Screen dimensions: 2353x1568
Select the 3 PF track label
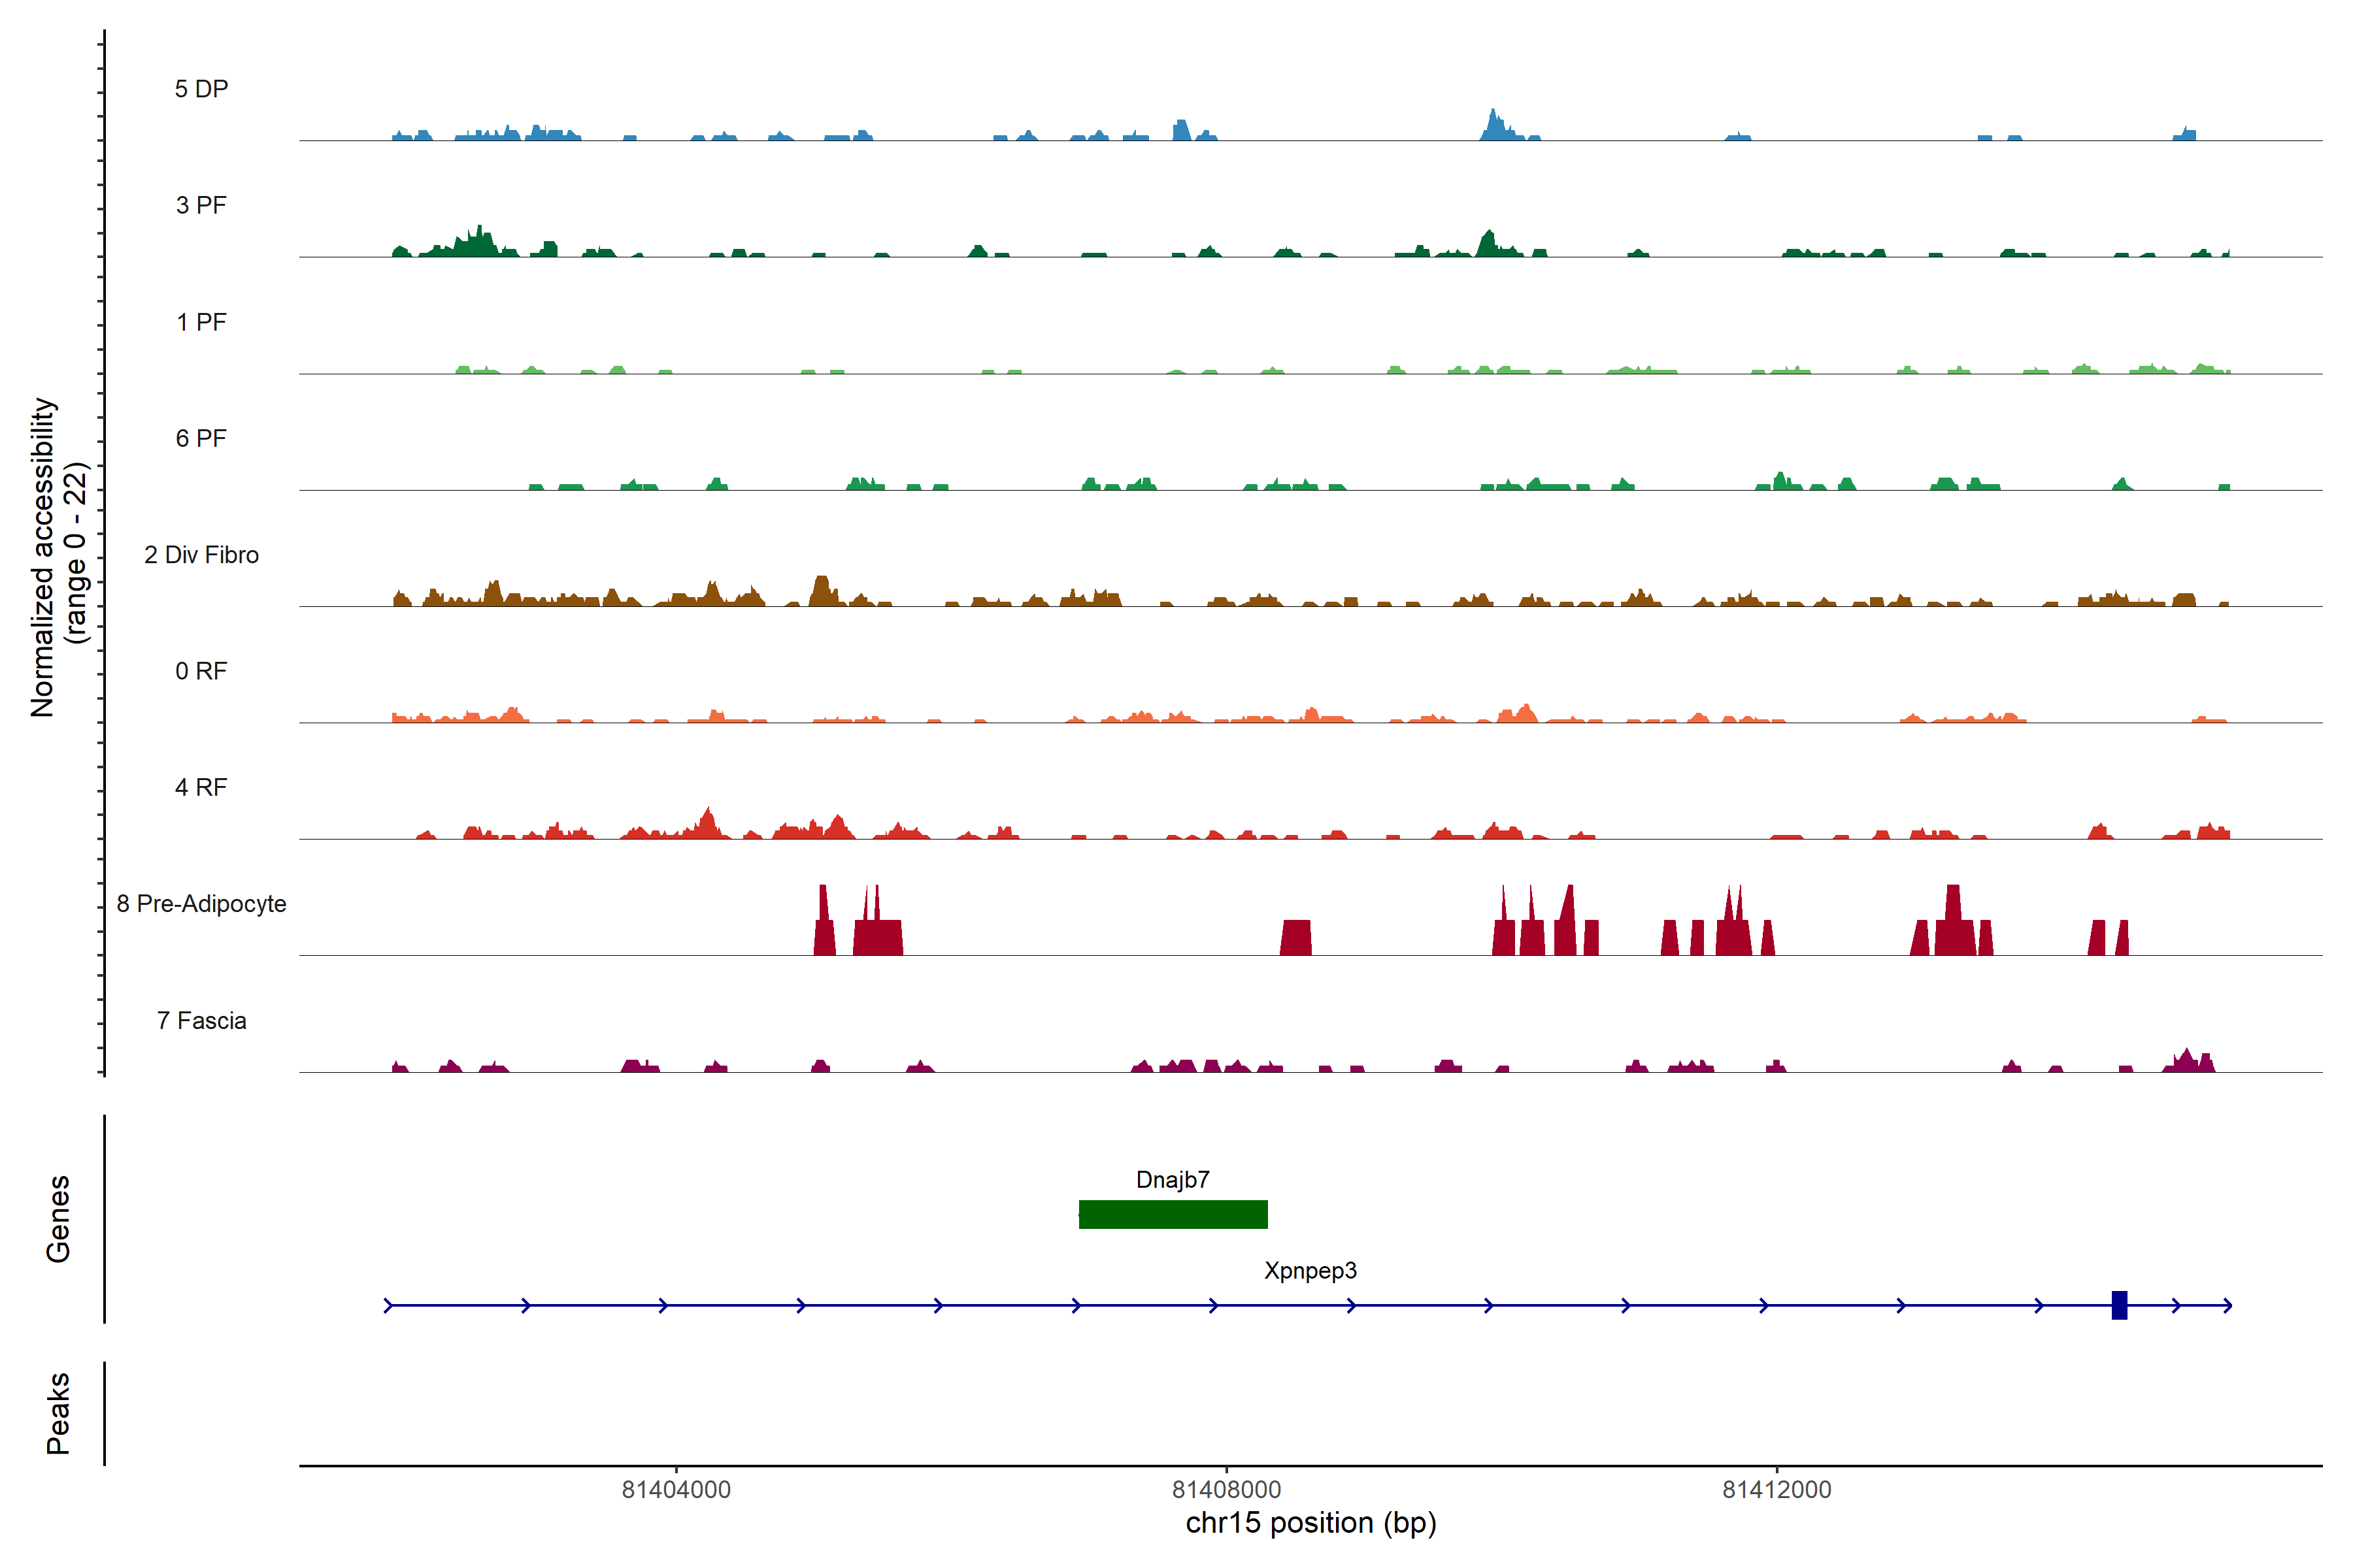tap(201, 205)
